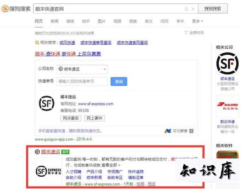241x189 pixels.
Task: Click the 菜鸟裹裹 bird logo icon
Action: point(168,131)
